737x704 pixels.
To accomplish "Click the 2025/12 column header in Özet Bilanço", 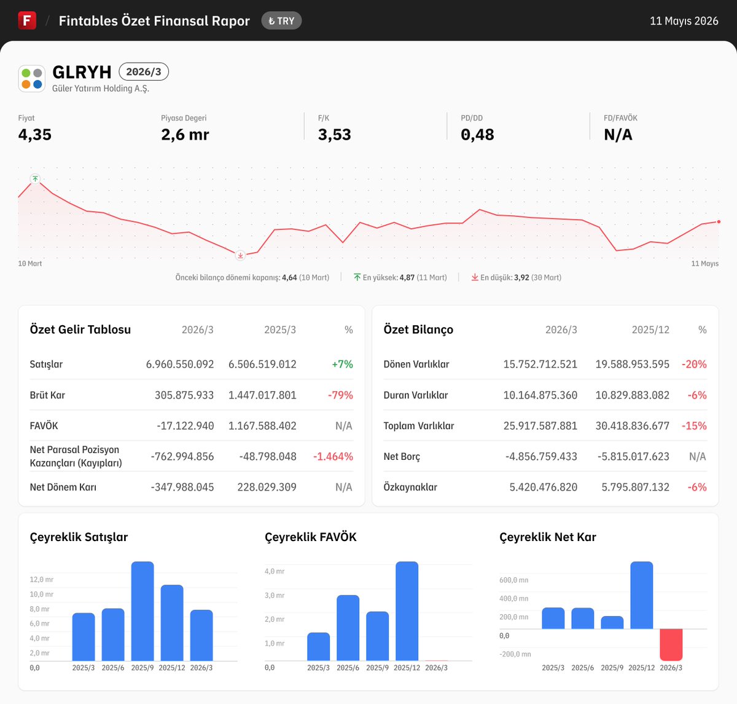I will [x=650, y=330].
